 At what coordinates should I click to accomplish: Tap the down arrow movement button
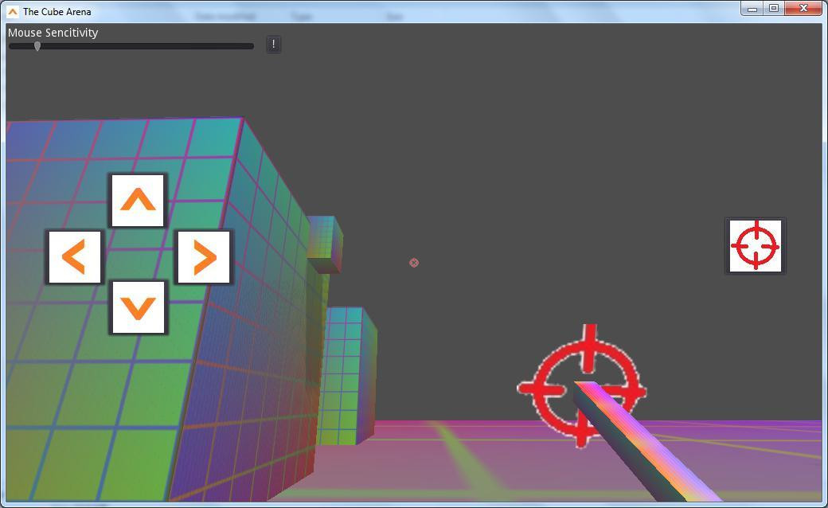(138, 307)
